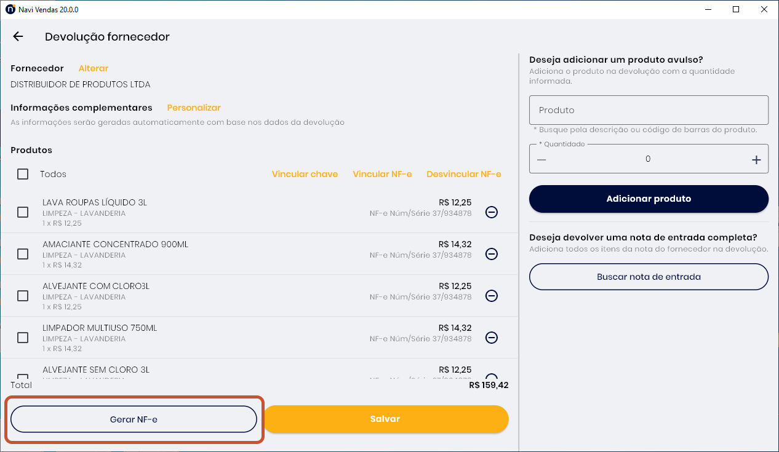This screenshot has width=779, height=452.
Task: Click the Alterar fornecedor link
Action: (x=94, y=68)
